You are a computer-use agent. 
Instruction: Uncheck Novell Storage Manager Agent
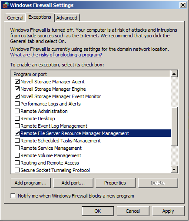(17, 82)
